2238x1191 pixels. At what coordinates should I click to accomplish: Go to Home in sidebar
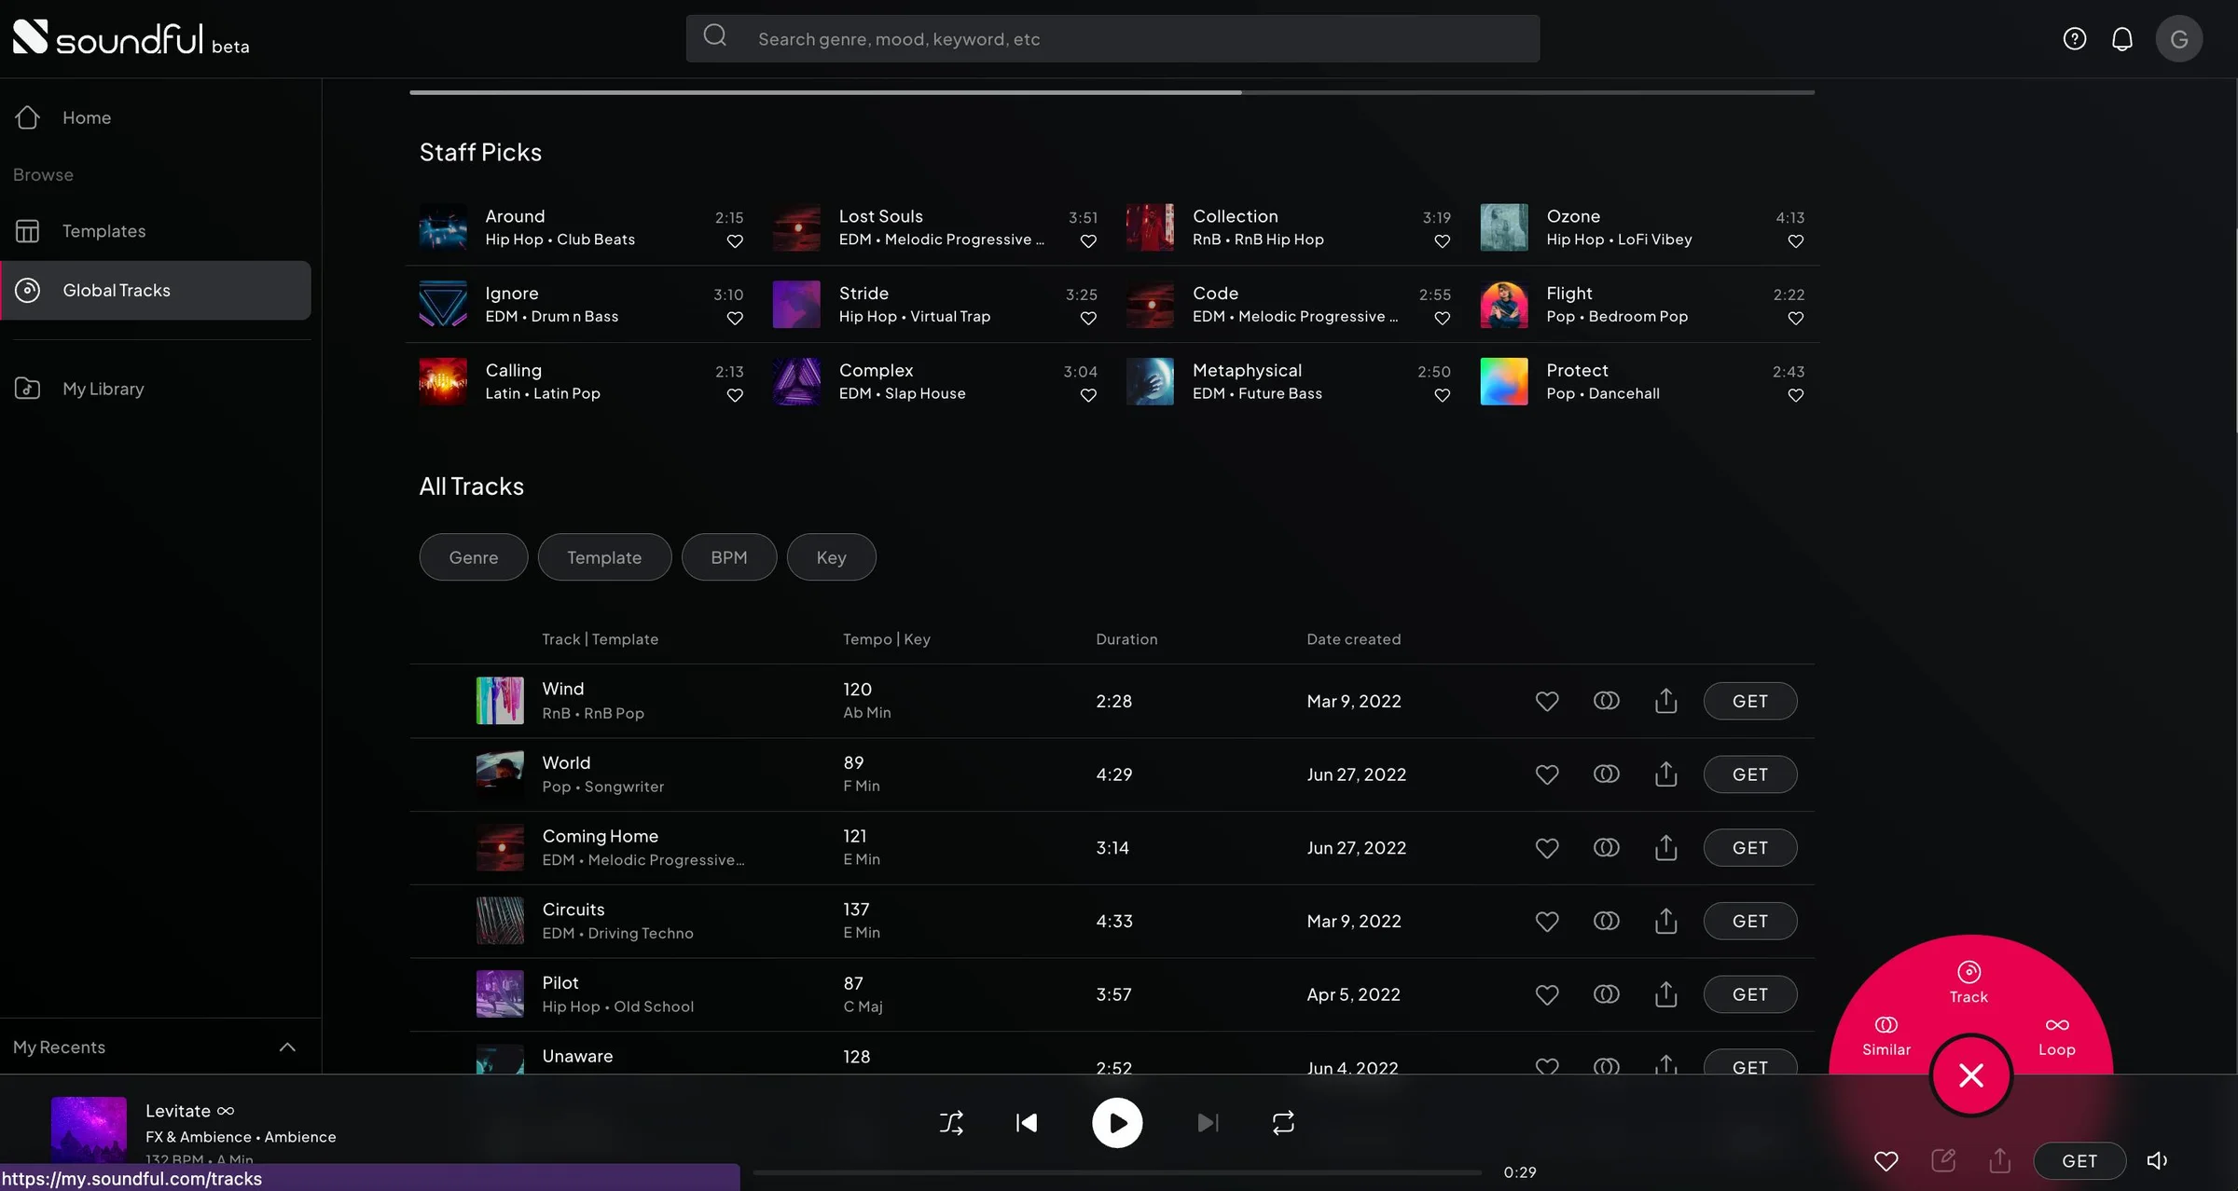pos(156,117)
